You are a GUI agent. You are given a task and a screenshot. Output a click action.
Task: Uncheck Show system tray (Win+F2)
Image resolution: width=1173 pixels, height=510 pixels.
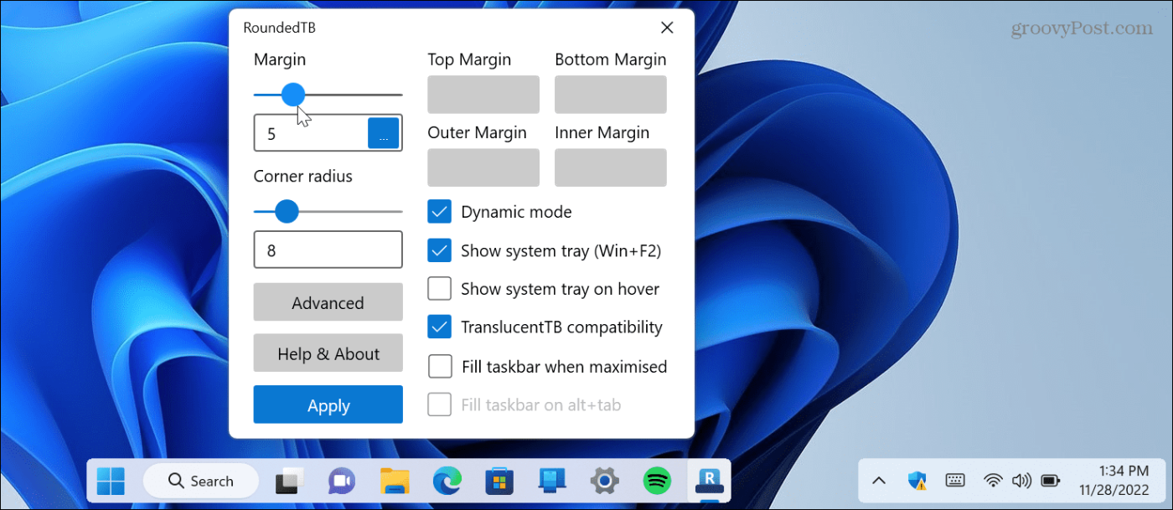(440, 250)
